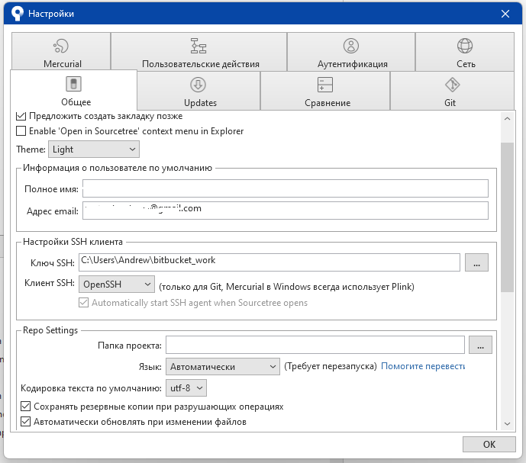Open the Updates tab

(198, 91)
